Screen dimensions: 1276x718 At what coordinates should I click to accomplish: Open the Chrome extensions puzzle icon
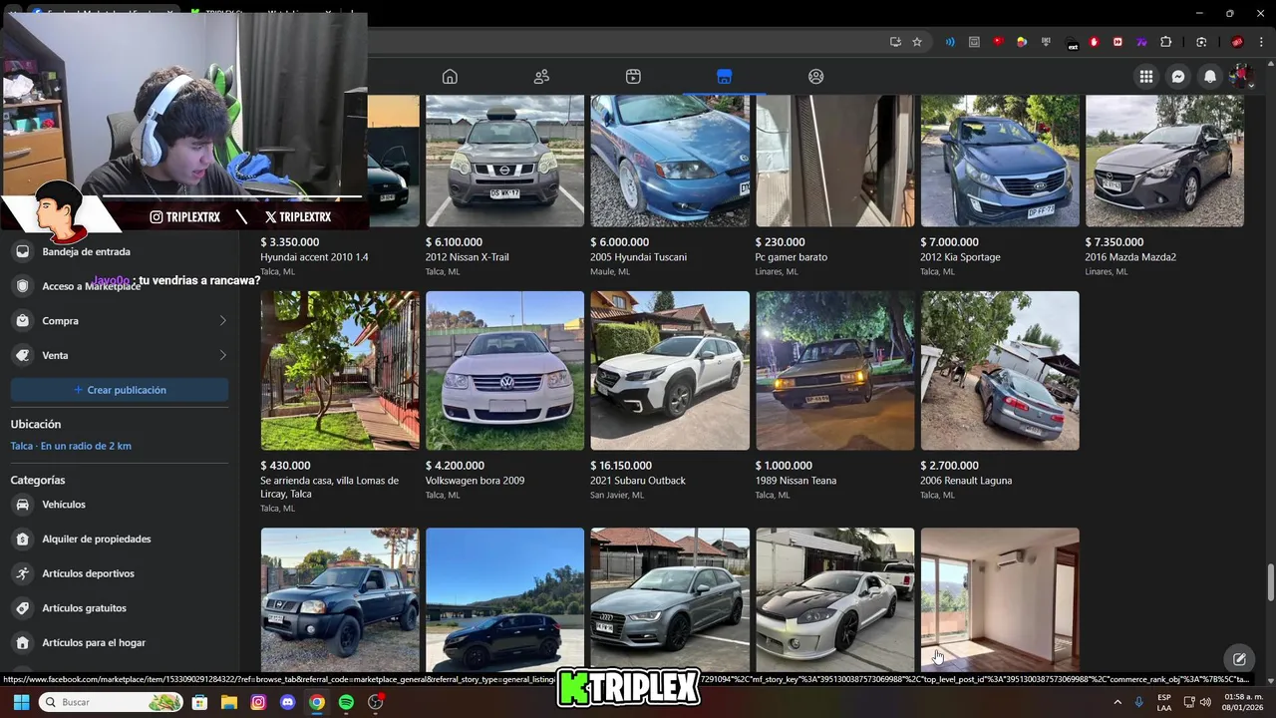[1165, 42]
